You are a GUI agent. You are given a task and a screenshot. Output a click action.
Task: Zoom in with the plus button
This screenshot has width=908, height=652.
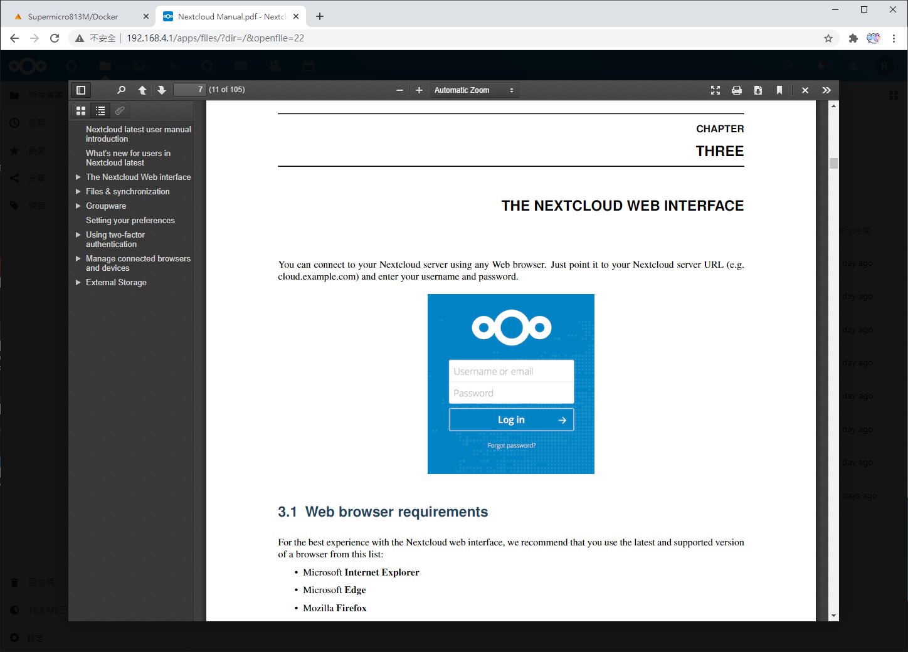coord(419,90)
